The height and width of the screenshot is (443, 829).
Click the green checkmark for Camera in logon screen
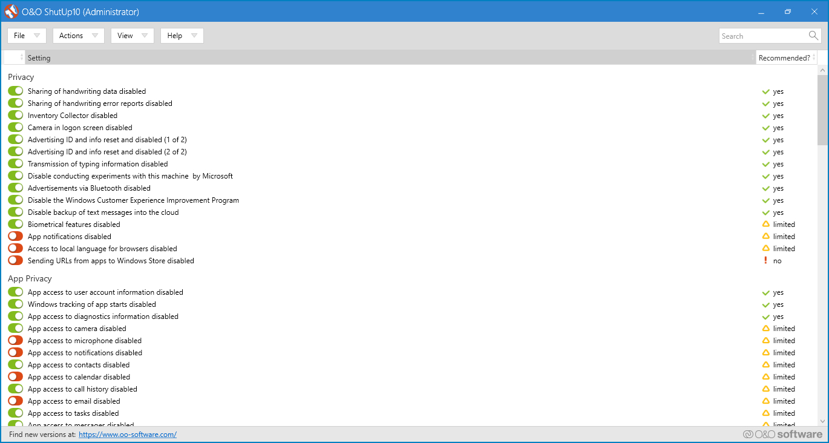coord(766,128)
